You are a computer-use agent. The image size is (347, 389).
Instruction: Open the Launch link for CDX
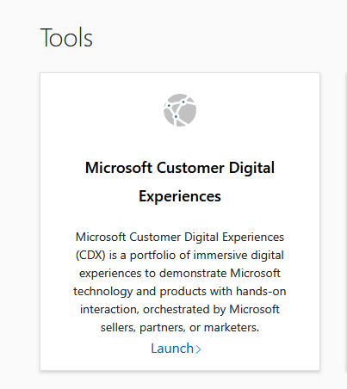pyautogui.click(x=176, y=349)
